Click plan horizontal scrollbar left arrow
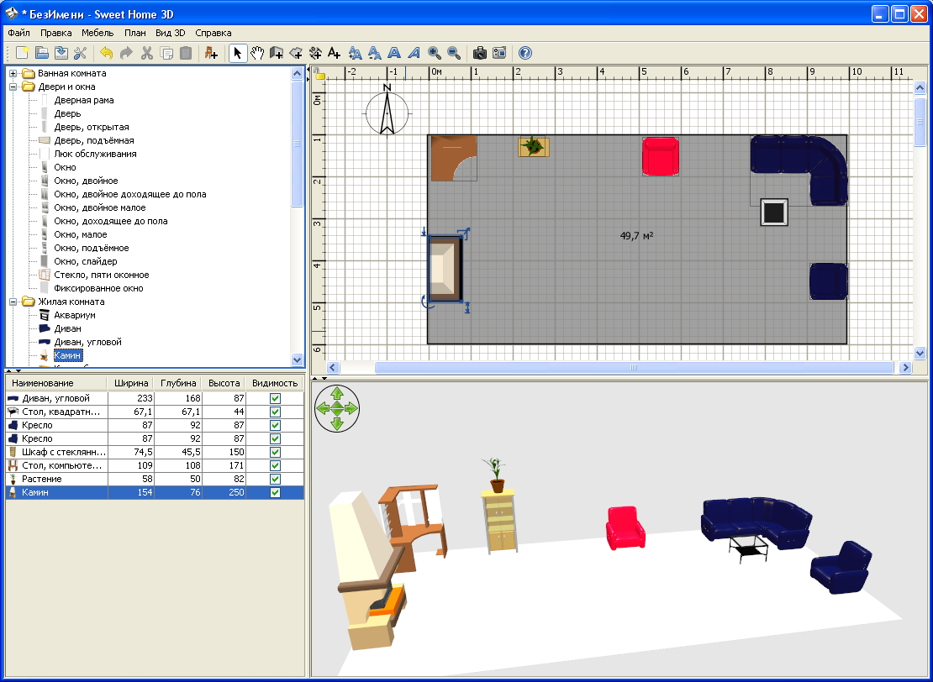Image resolution: width=933 pixels, height=682 pixels. coord(333,368)
